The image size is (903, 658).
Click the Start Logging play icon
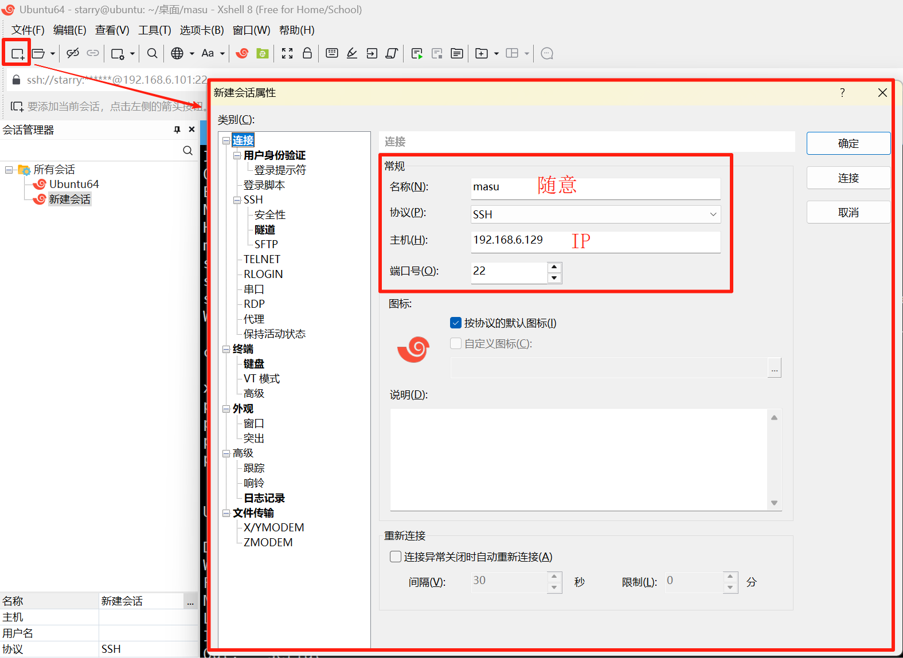(417, 54)
